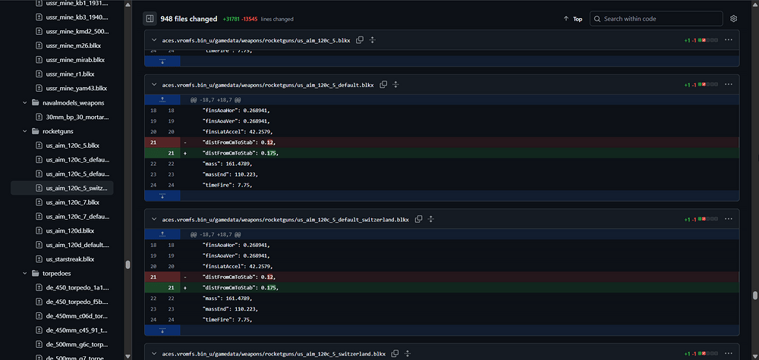Open more options menu for us_aim_120c_5.blkx diff
The height and width of the screenshot is (360, 759).
pyautogui.click(x=729, y=39)
